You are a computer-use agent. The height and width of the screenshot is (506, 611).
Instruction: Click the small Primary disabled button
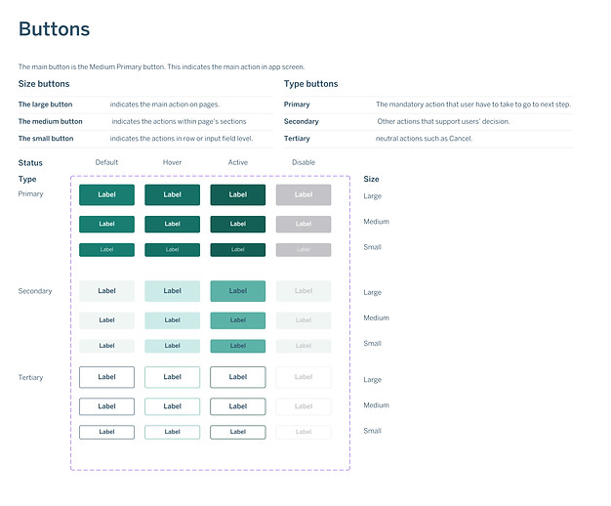pos(304,250)
